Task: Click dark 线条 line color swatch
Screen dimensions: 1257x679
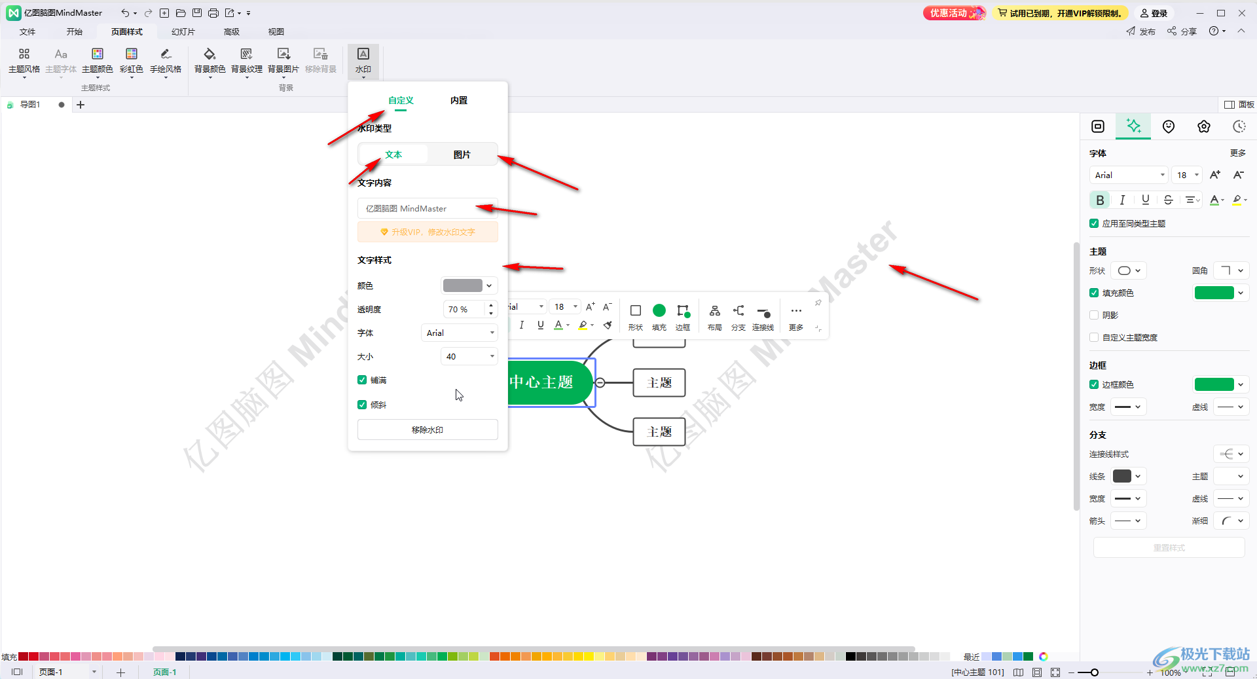Action: pos(1121,476)
